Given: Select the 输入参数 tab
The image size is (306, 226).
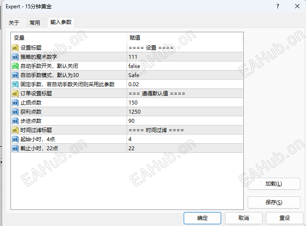Looking at the screenshot, I should click(61, 22).
